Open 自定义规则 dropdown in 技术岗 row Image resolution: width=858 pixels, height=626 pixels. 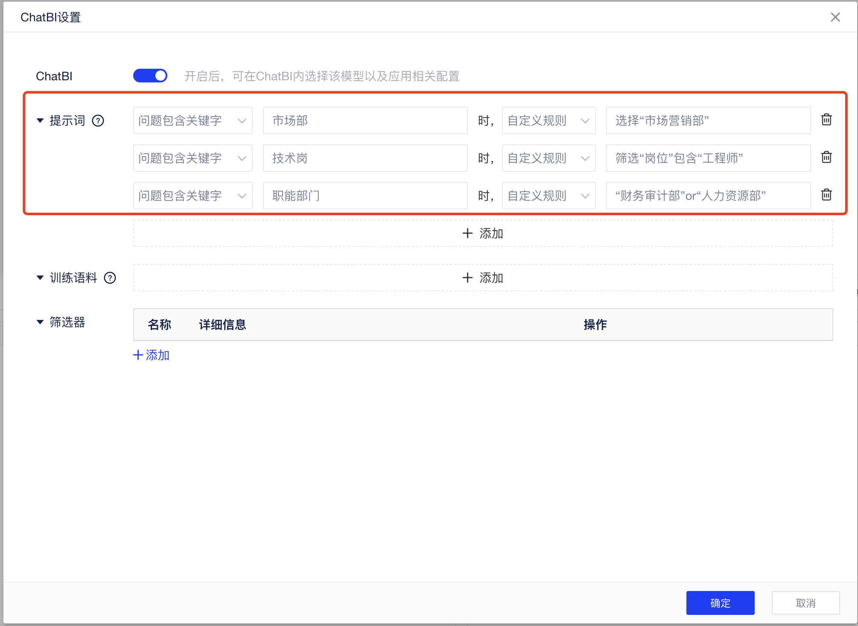point(549,158)
